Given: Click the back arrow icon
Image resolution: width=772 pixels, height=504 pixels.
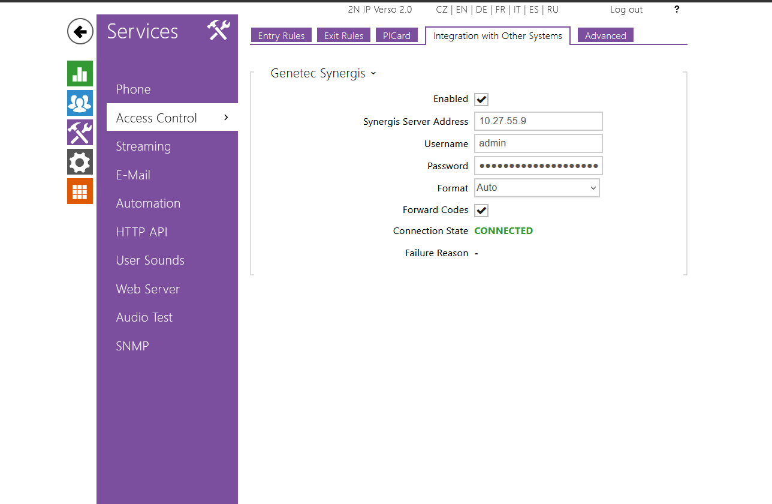Looking at the screenshot, I should point(80,31).
